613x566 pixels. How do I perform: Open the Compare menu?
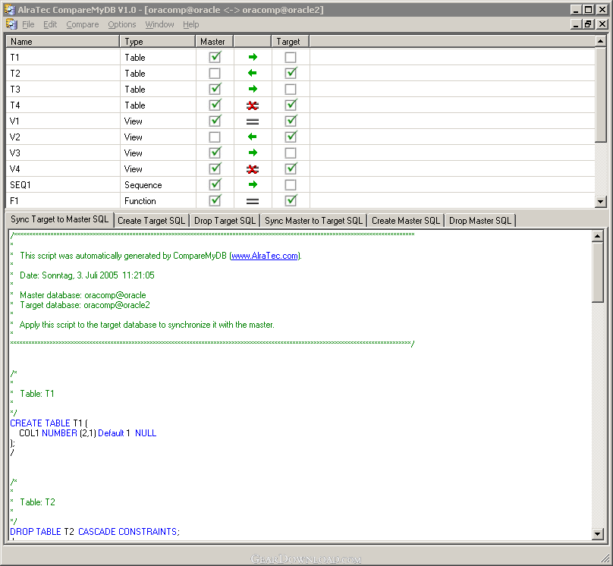pos(83,24)
